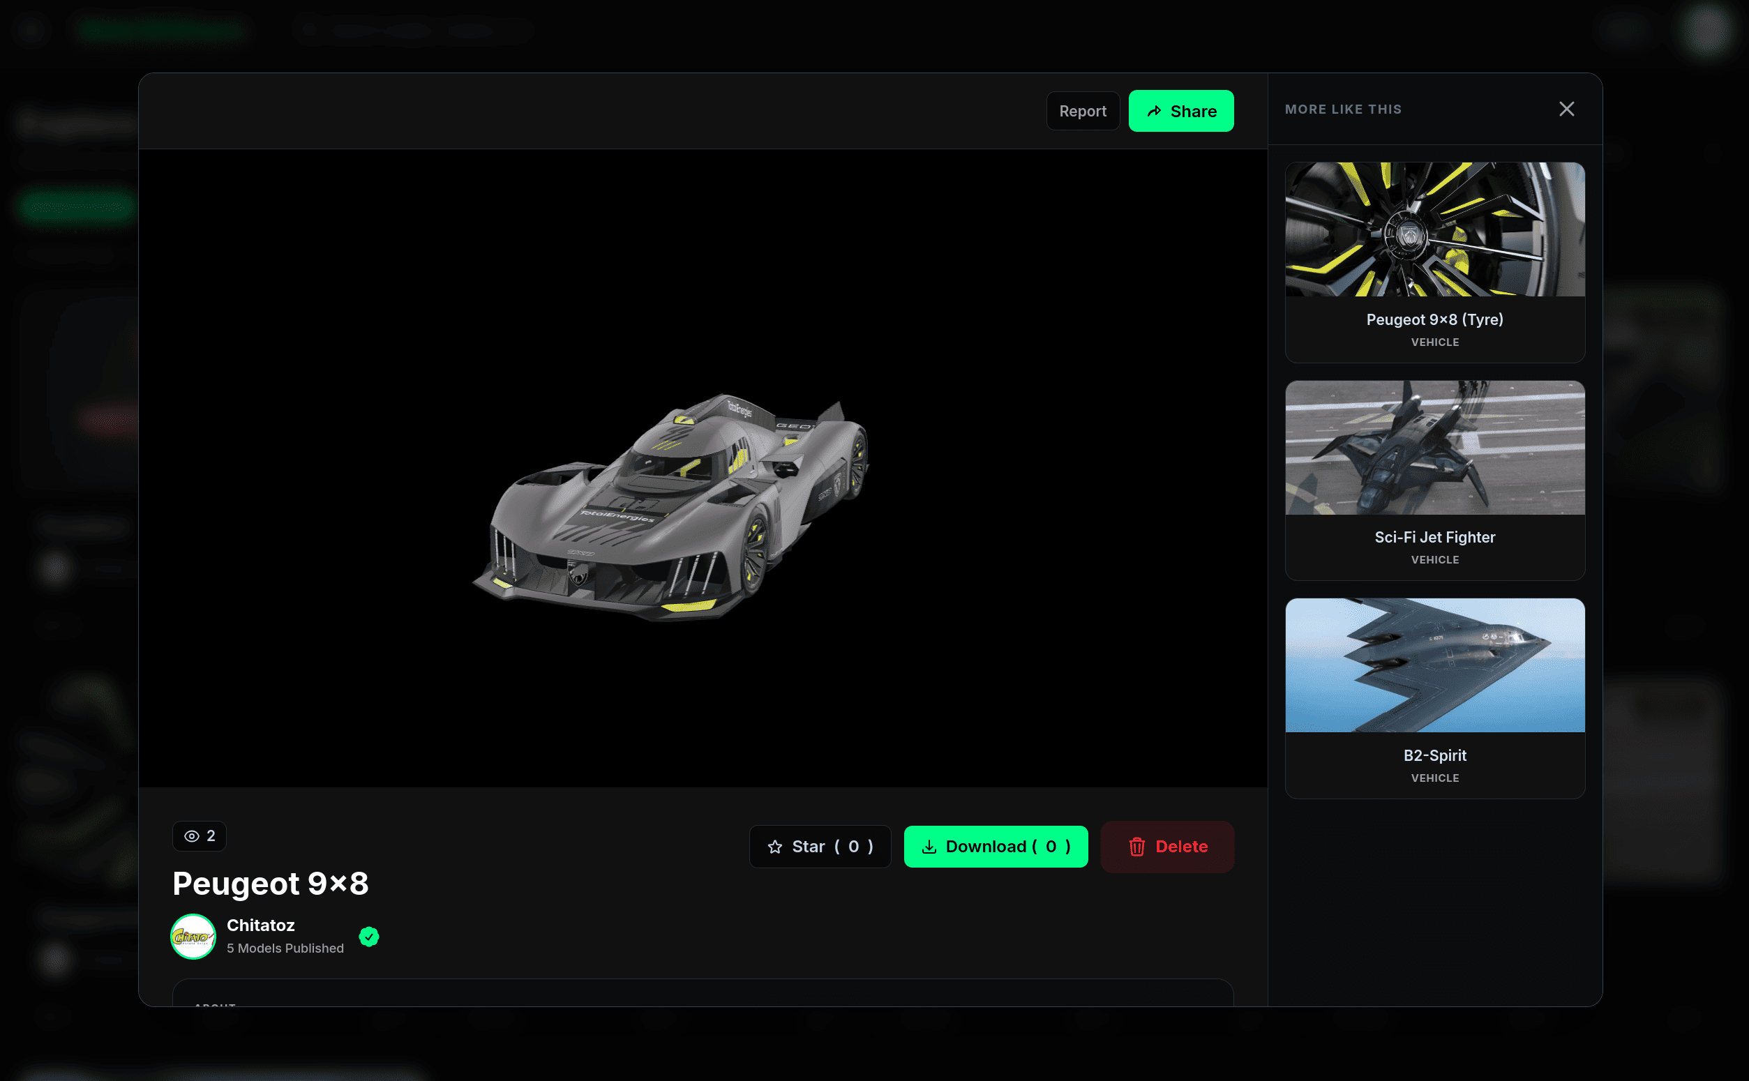Click the MORE LIKE THIS header

[x=1343, y=109]
